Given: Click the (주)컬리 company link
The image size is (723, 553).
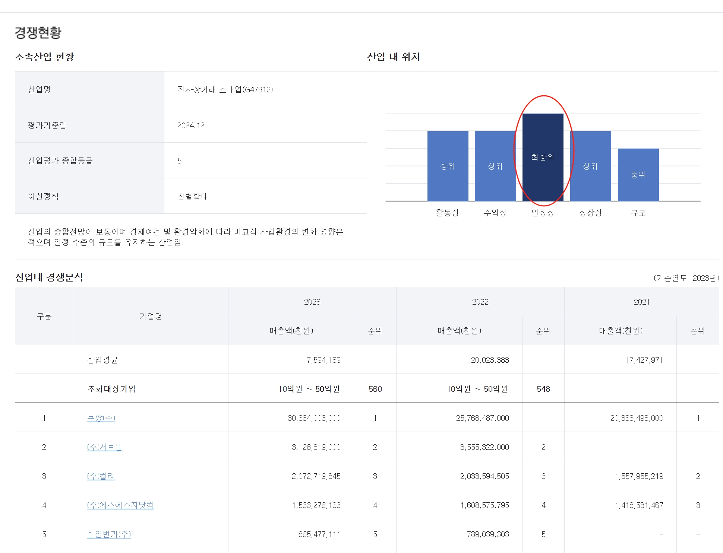Looking at the screenshot, I should pos(101,476).
